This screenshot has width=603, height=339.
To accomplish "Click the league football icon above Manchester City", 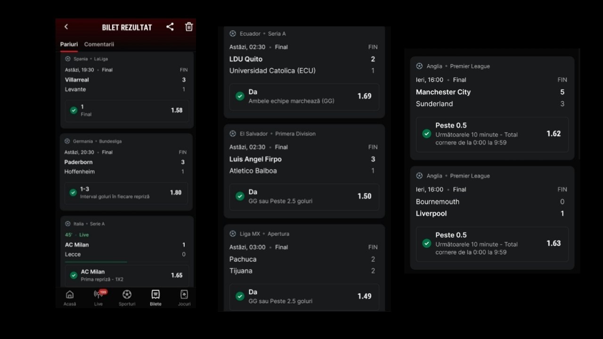I will (x=419, y=66).
